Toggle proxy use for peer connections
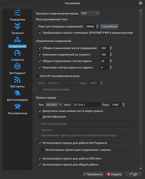The height and width of the screenshot is (179, 145). (x=43, y=150)
